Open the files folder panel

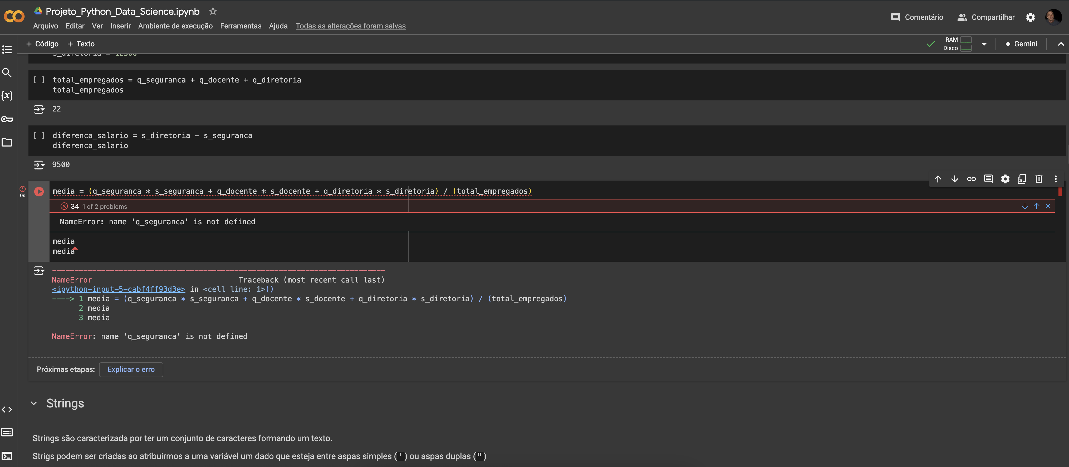[7, 142]
